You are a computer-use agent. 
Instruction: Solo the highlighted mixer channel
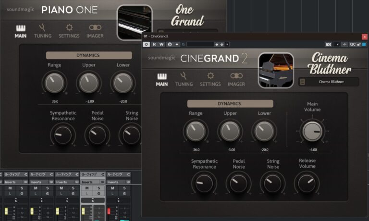[x=98, y=188]
